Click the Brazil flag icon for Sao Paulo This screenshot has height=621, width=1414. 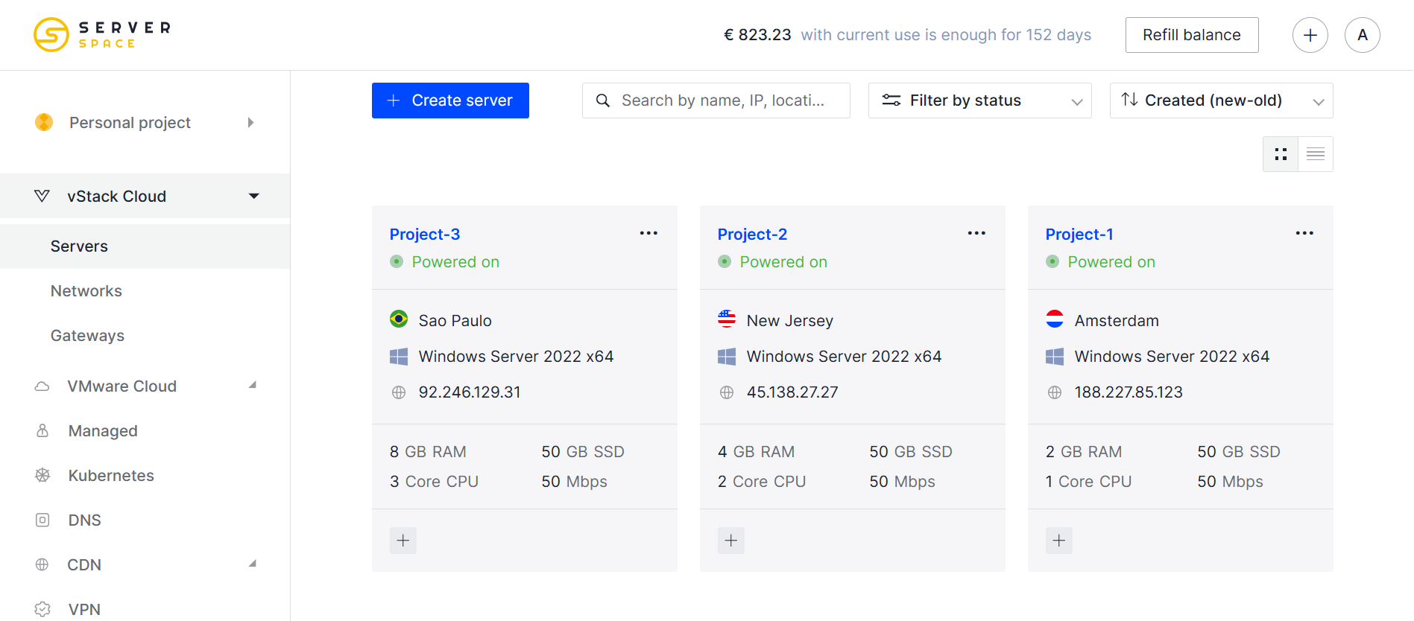(399, 319)
